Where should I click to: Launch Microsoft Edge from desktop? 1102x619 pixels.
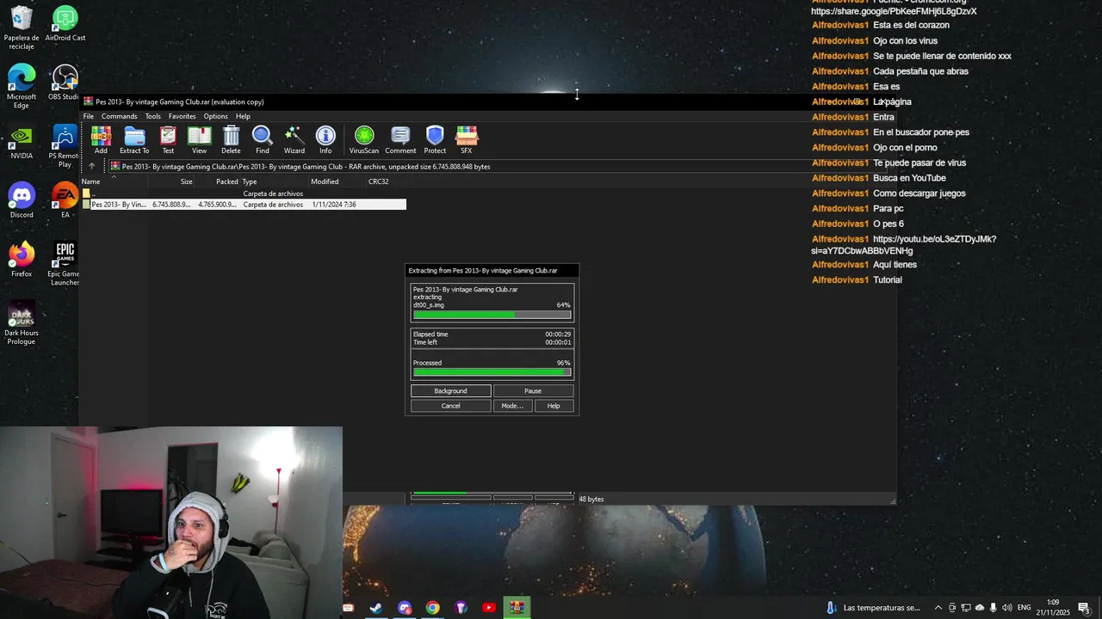click(22, 87)
